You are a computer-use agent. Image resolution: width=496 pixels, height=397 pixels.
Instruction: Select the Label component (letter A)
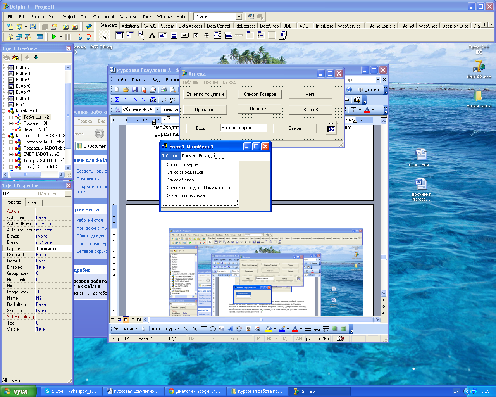[x=152, y=35]
